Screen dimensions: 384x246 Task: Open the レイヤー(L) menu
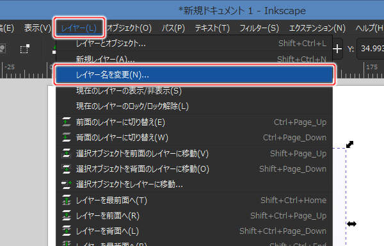79,28
